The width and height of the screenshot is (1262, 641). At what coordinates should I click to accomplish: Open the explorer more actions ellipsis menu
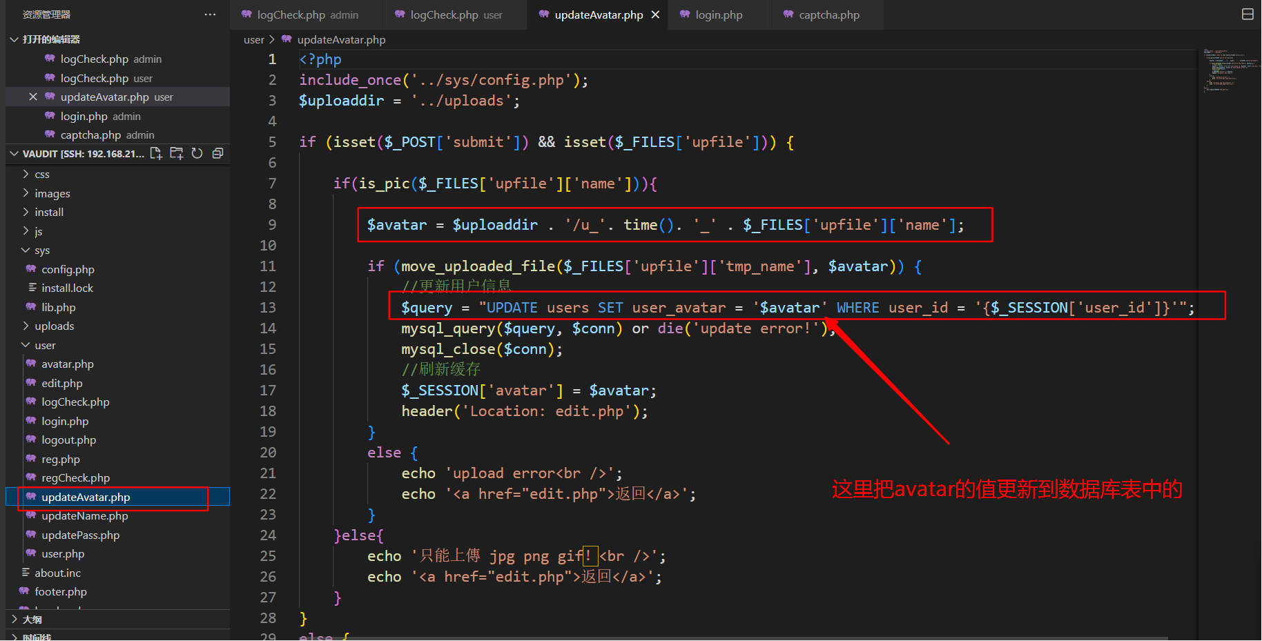tap(210, 14)
